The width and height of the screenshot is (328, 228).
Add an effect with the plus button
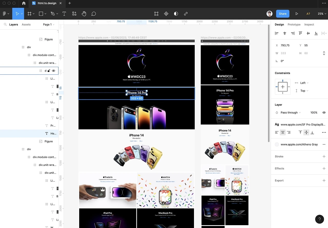pyautogui.click(x=324, y=168)
